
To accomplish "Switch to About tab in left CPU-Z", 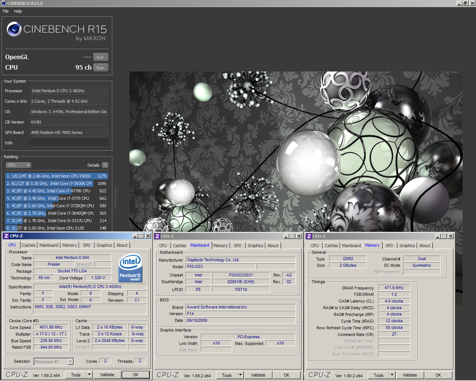I will point(122,245).
